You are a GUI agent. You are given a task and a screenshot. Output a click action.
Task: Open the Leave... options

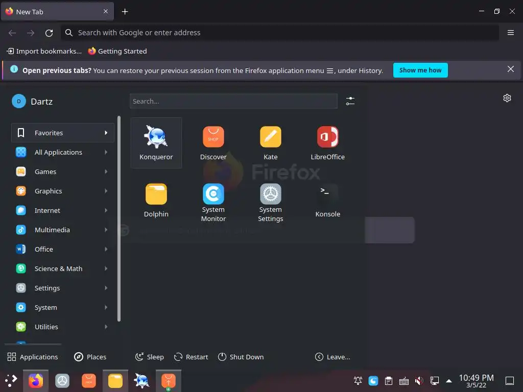[332, 357]
